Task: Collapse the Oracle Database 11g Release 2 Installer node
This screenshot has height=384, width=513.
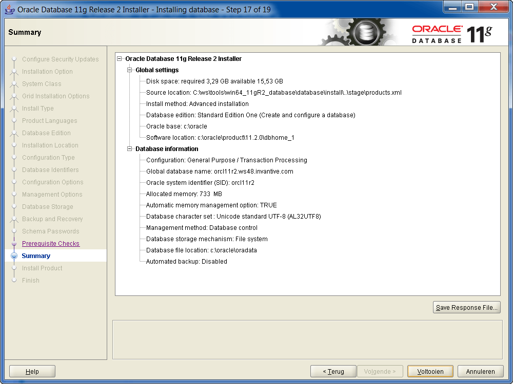Action: tap(120, 59)
